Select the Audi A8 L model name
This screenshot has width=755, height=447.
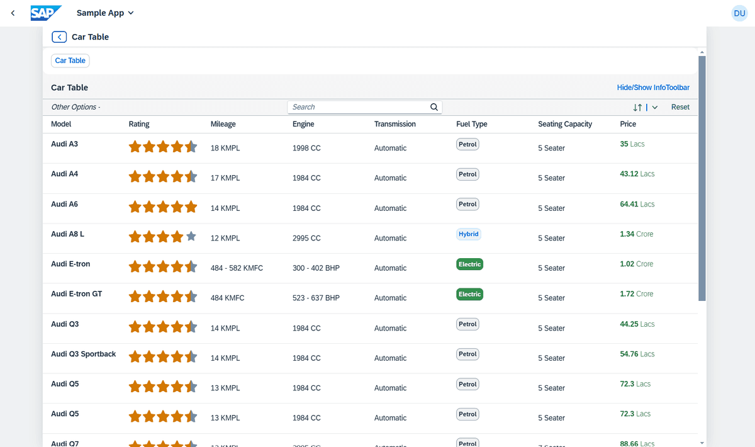[x=67, y=234]
